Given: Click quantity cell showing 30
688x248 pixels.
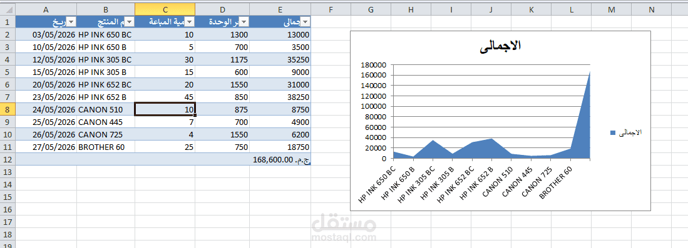Looking at the screenshot, I should pyautogui.click(x=165, y=59).
